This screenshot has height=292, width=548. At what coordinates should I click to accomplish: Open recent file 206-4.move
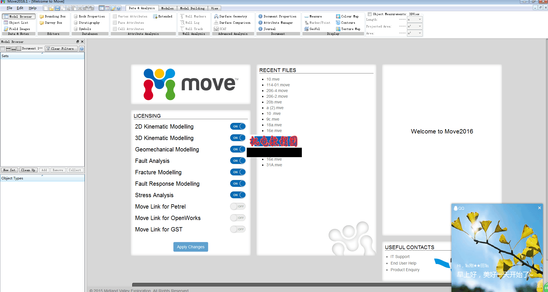coord(277,91)
